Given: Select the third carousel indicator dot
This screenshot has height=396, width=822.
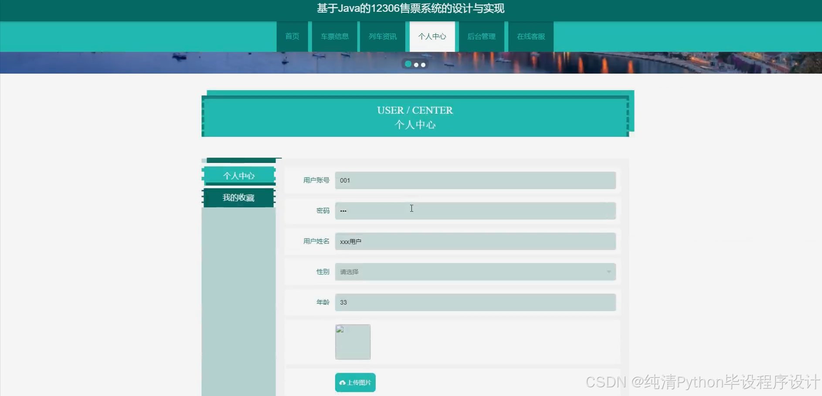Looking at the screenshot, I should [x=423, y=64].
